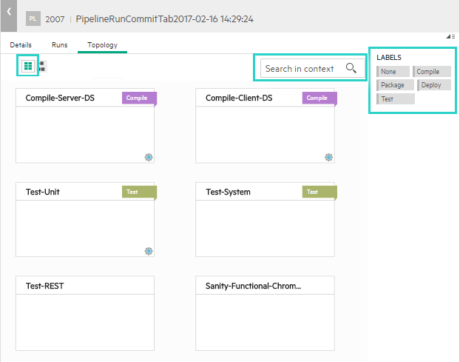
Task: Switch to grid layout view
Action: (28, 67)
